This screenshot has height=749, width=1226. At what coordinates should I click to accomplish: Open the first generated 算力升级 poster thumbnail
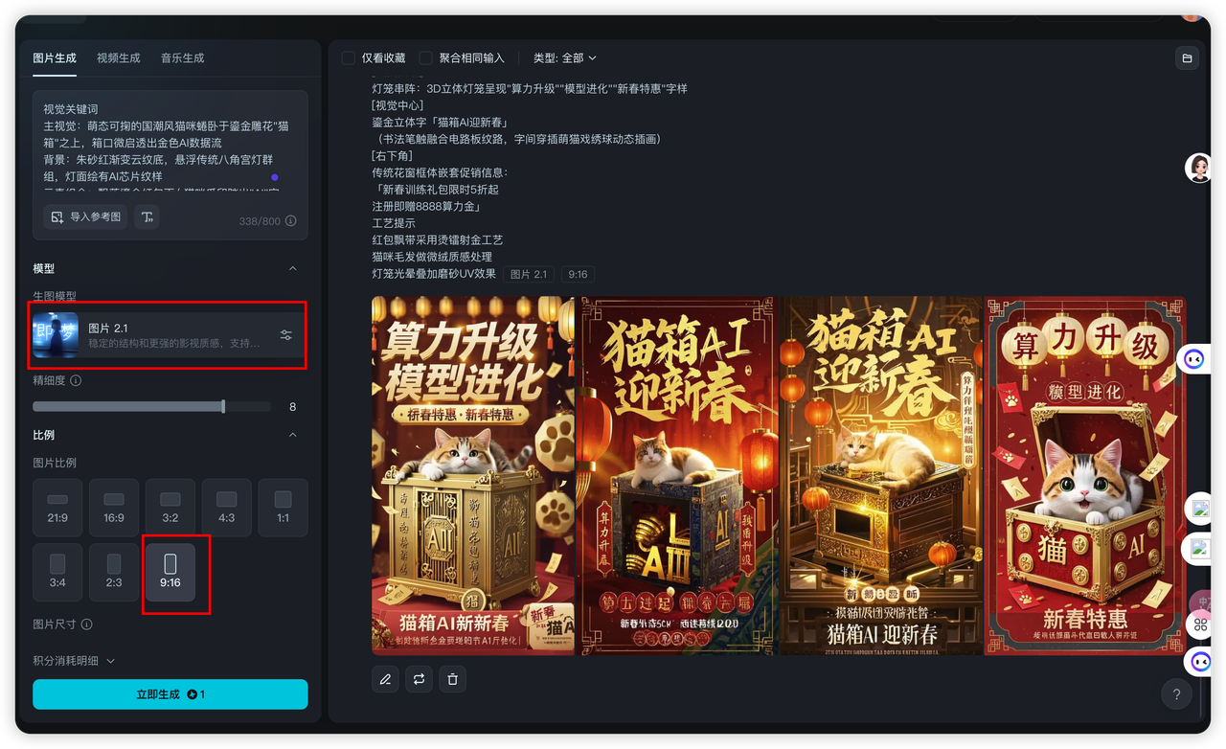click(472, 476)
